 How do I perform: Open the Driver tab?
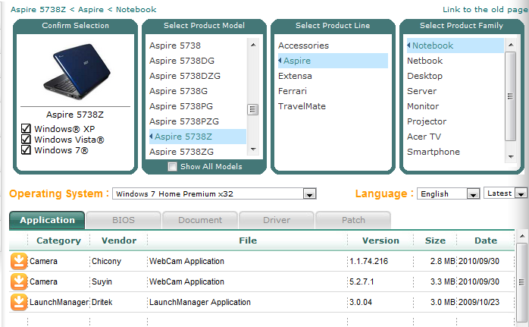click(276, 220)
